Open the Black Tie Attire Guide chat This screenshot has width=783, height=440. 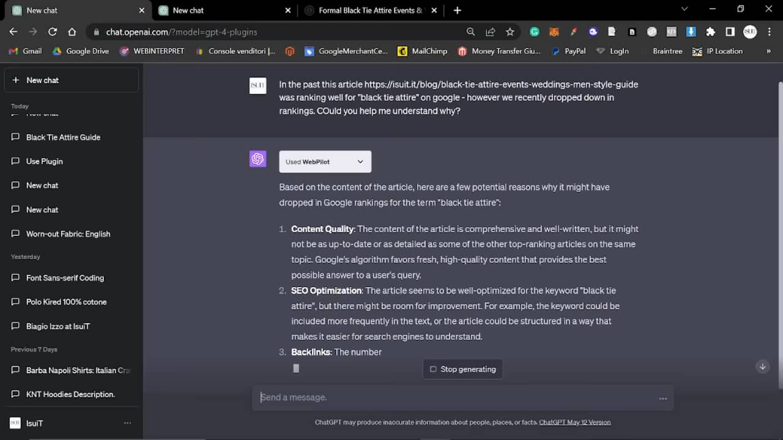pyautogui.click(x=72, y=137)
